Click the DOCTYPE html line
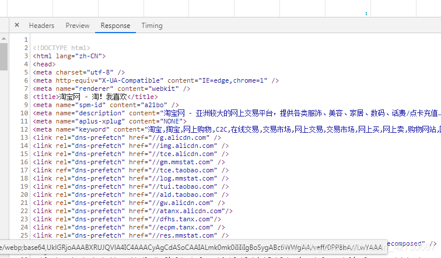 click(x=61, y=48)
